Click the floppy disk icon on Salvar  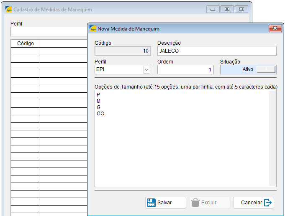(x=151, y=203)
